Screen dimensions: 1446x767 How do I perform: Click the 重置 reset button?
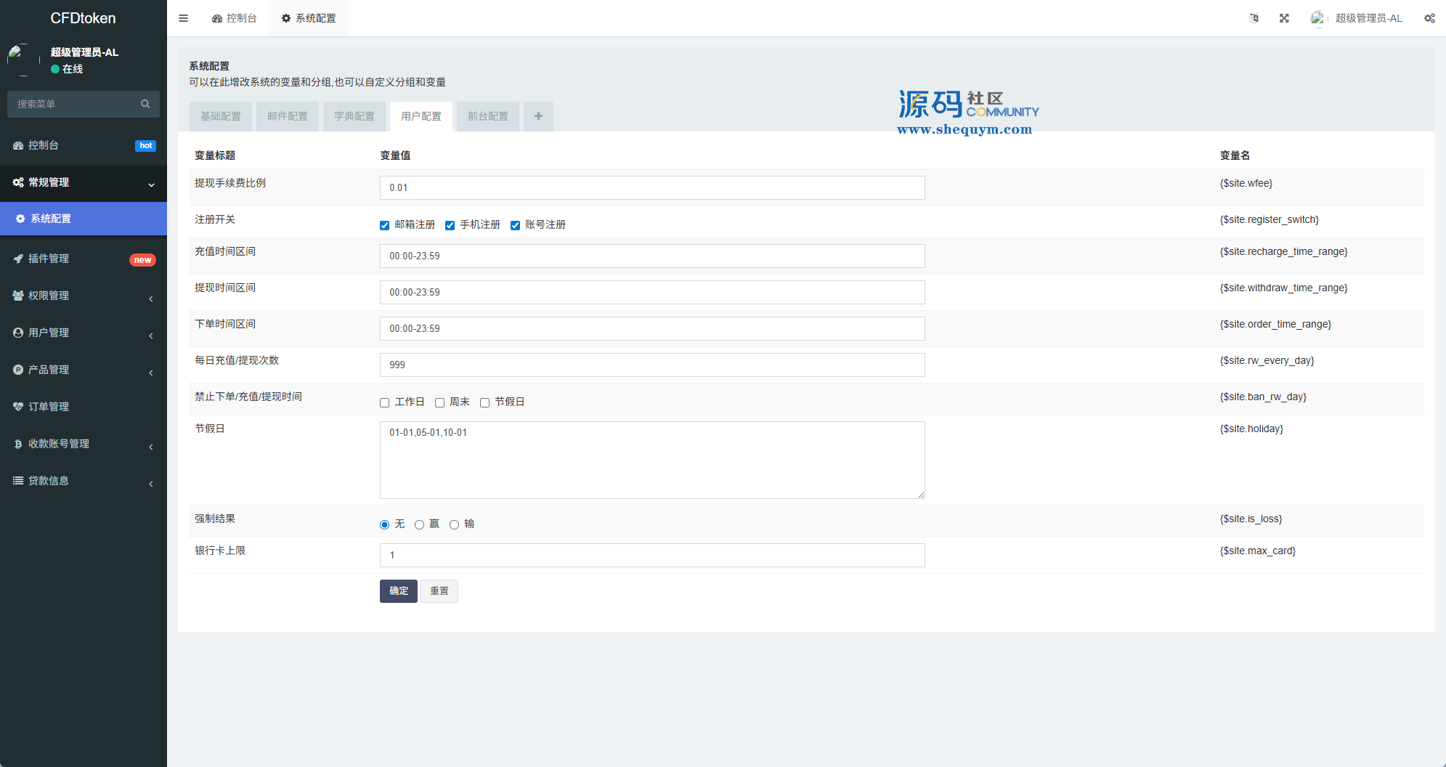[x=439, y=591]
